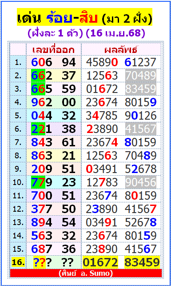Select grayed result 83459 in row 3
Screen dimensions: 171x286
point(141,89)
